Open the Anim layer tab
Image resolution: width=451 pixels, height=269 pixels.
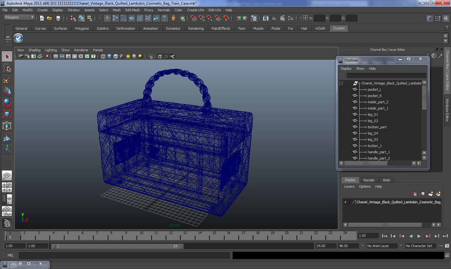coord(386,180)
